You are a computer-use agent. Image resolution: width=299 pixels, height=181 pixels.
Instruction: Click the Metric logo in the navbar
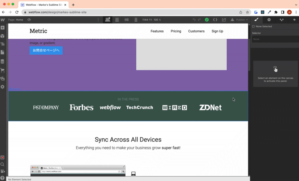38,31
